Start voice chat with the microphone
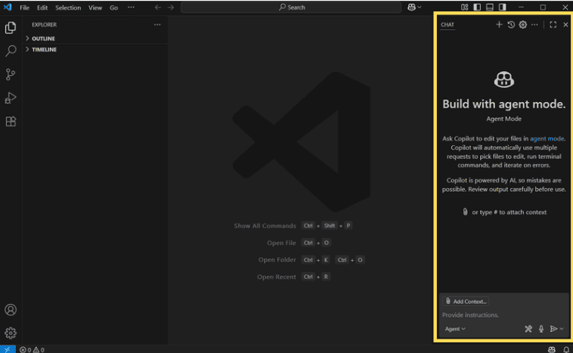The height and width of the screenshot is (353, 573). click(541, 329)
